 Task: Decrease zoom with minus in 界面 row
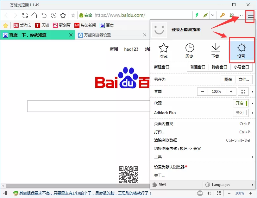pos(203,92)
